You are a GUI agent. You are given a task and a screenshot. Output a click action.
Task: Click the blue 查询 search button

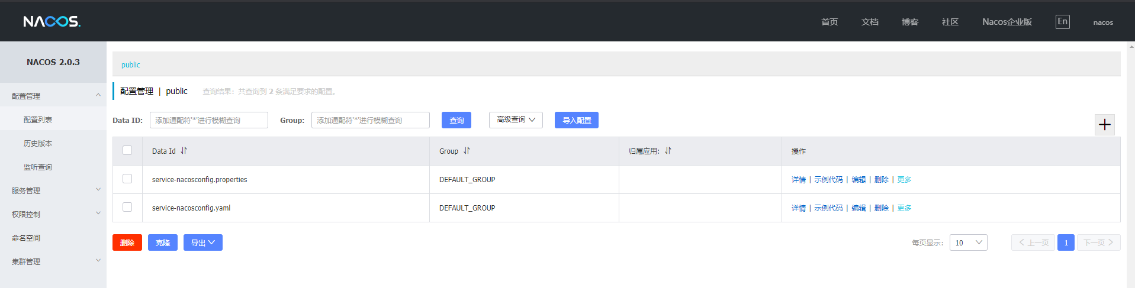[x=456, y=120]
